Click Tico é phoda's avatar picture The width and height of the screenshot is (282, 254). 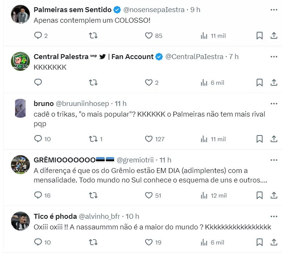(x=20, y=221)
